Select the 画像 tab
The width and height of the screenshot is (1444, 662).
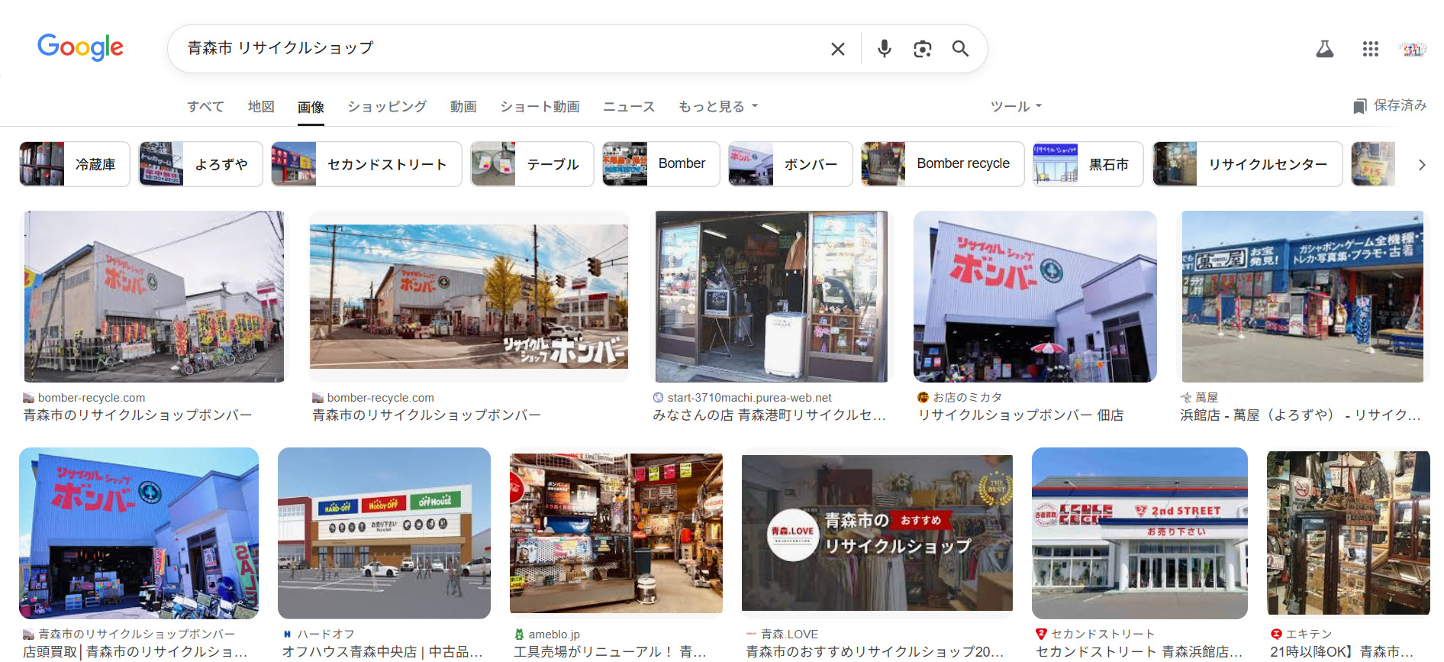tap(311, 108)
